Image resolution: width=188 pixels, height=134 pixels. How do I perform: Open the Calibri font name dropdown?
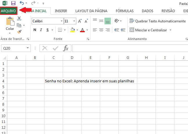[x=62, y=21]
